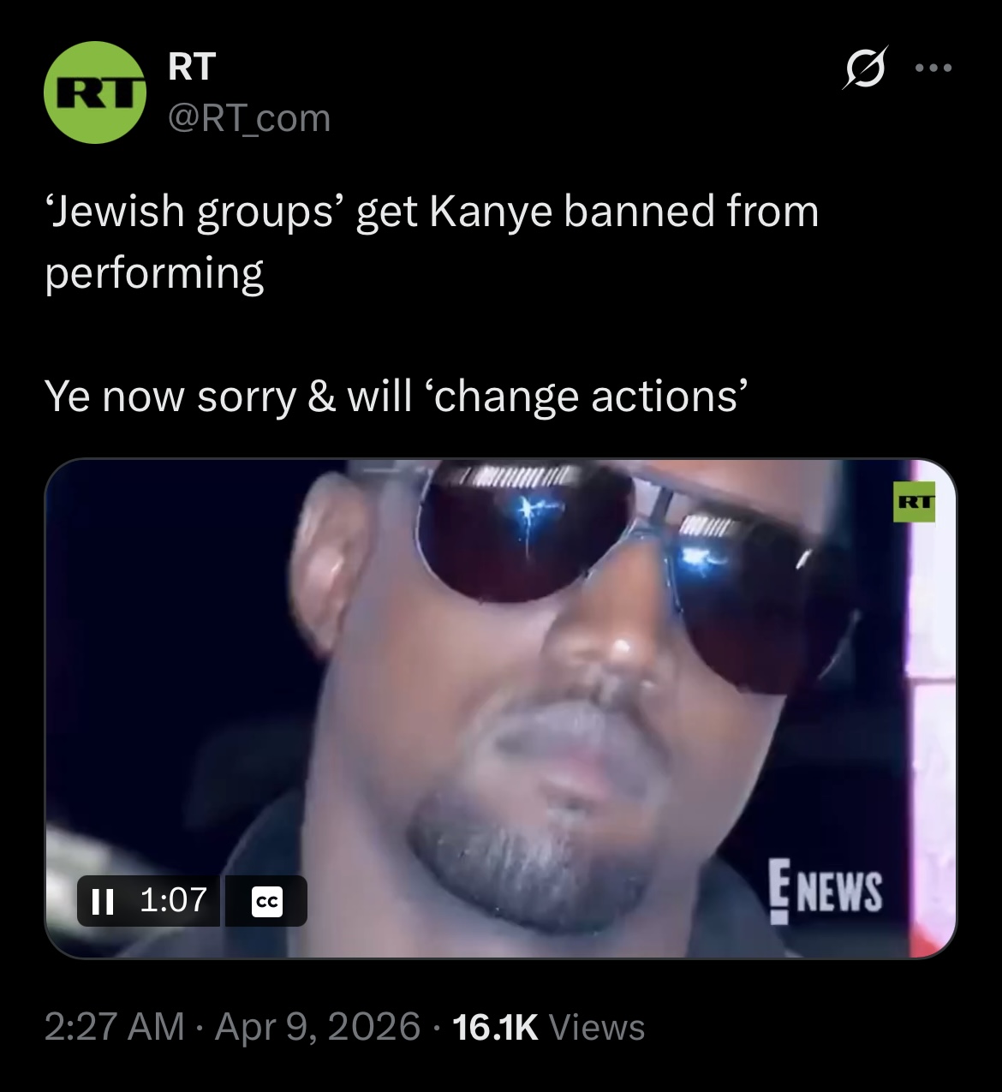Image resolution: width=1002 pixels, height=1092 pixels.
Task: Pause the video with the pause icon
Action: [103, 900]
